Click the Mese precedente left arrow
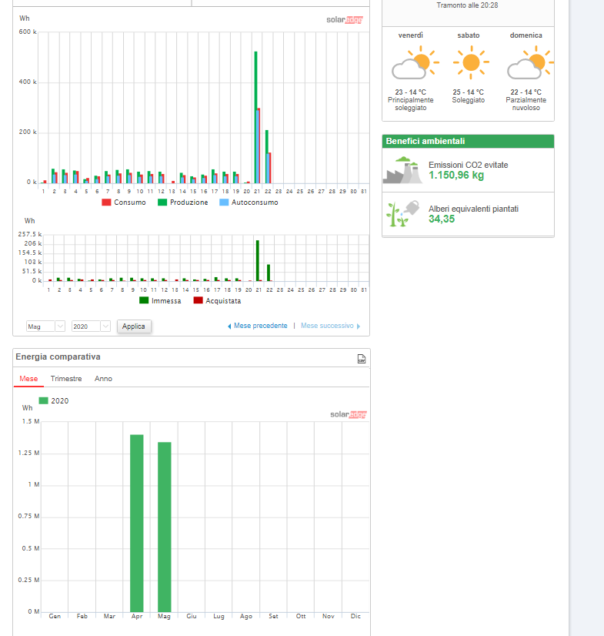This screenshot has width=604, height=636. [x=229, y=326]
